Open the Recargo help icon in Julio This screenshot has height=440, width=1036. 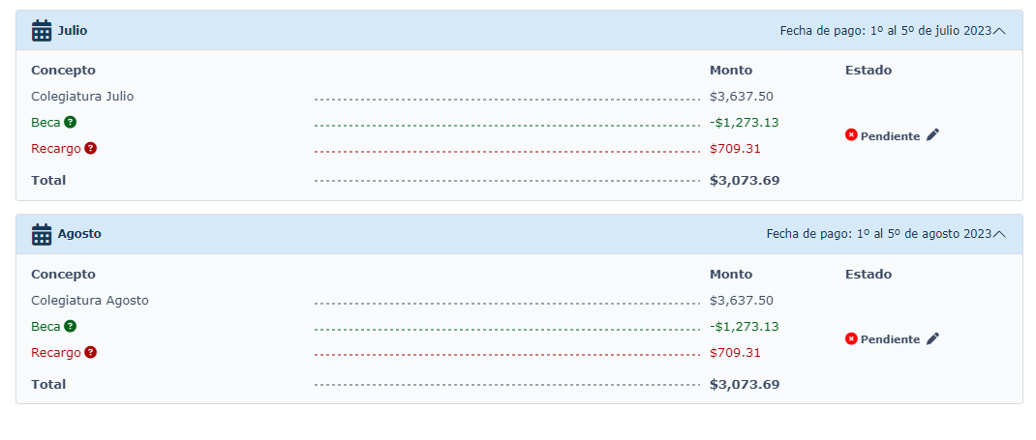pyautogui.click(x=90, y=148)
